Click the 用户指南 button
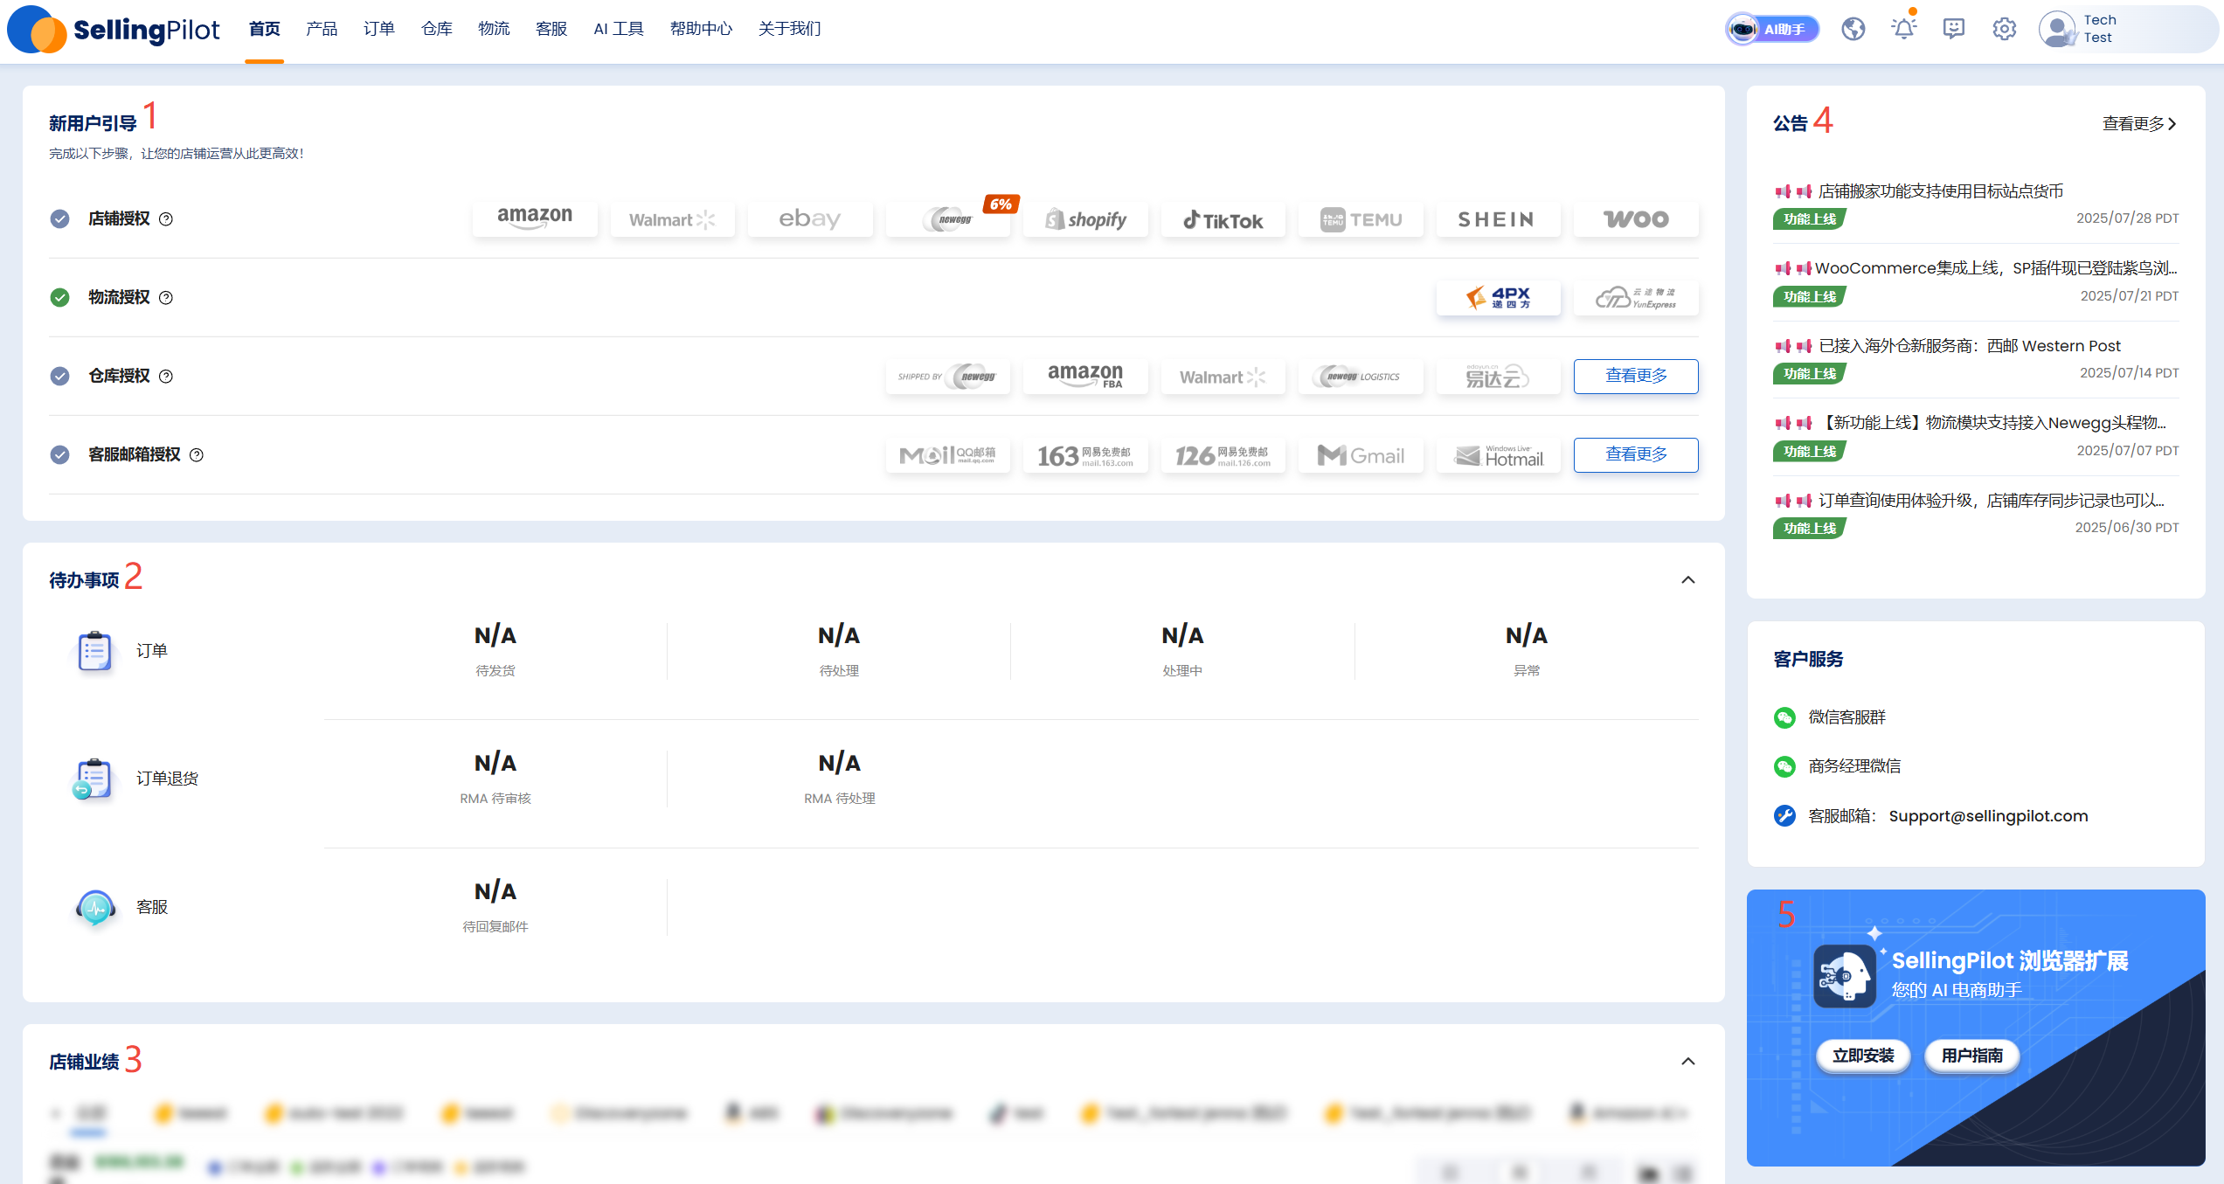 click(x=1972, y=1056)
